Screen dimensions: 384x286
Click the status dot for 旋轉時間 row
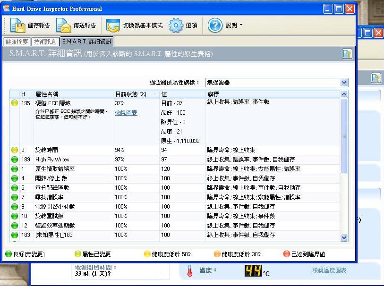click(x=15, y=150)
